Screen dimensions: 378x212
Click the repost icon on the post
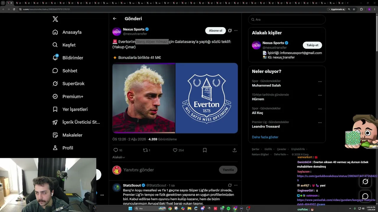145,150
